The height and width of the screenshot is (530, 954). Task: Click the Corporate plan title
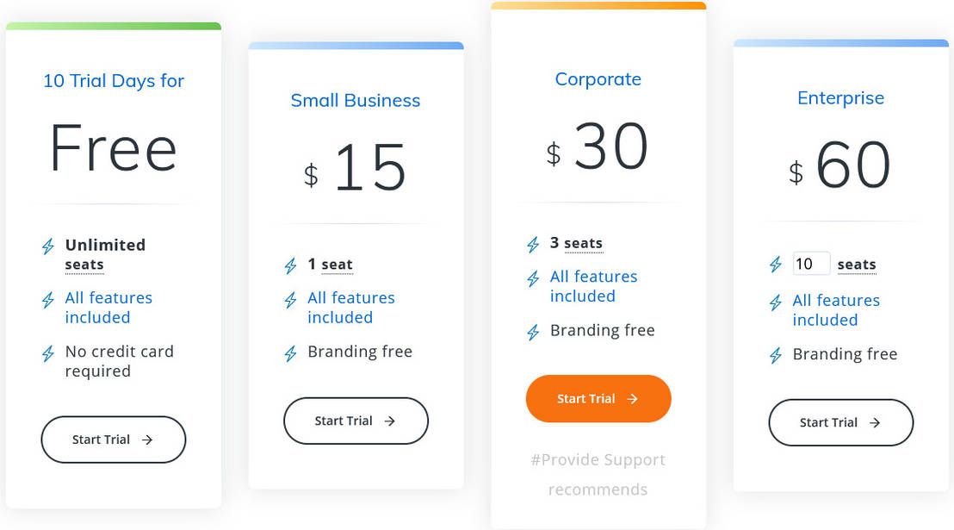(x=598, y=79)
